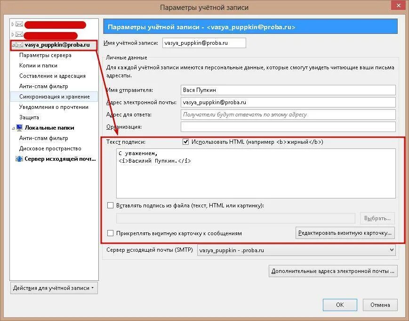Image resolution: width=409 pixels, height=321 pixels.
Task: Click the 'Адрес электронной почты' field
Action: [288, 102]
